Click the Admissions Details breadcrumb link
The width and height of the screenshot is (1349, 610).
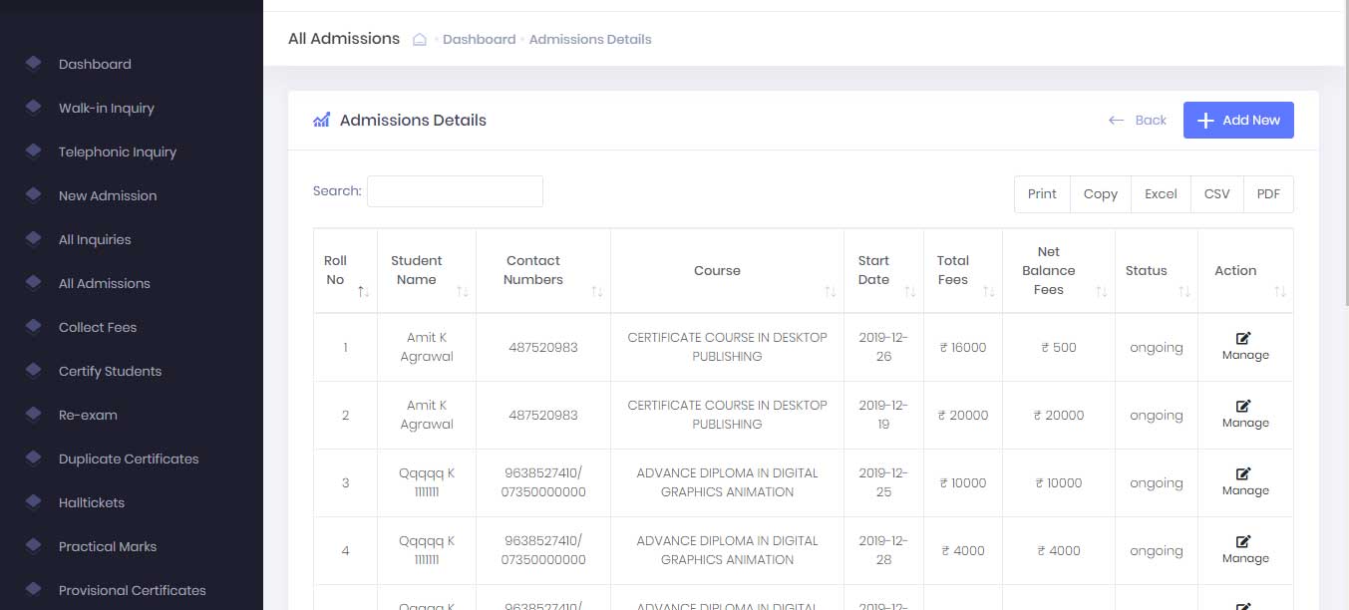pyautogui.click(x=590, y=40)
